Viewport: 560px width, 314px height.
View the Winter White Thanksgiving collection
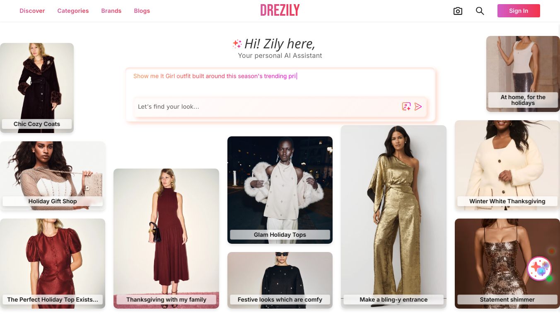507,165
